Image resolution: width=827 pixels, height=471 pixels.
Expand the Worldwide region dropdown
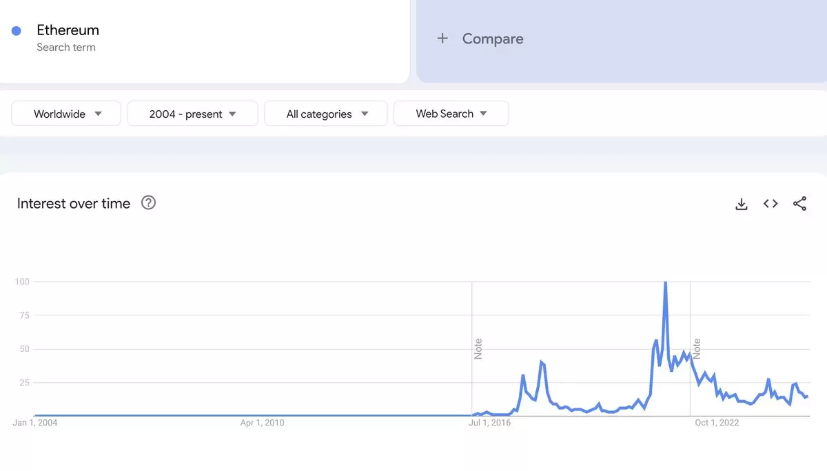(x=66, y=114)
